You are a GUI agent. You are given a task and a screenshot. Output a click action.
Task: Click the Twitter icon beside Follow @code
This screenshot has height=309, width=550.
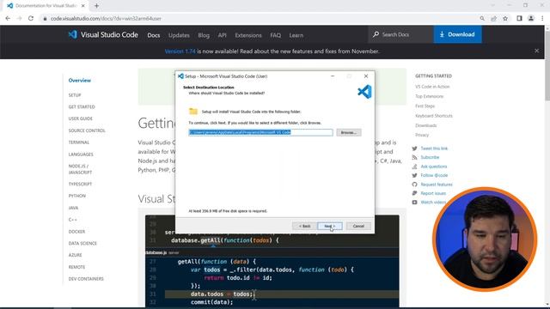coord(414,175)
